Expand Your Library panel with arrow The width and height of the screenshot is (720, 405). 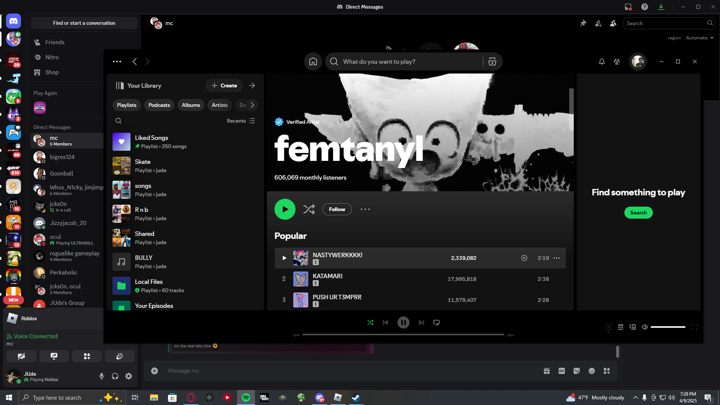[x=252, y=85]
